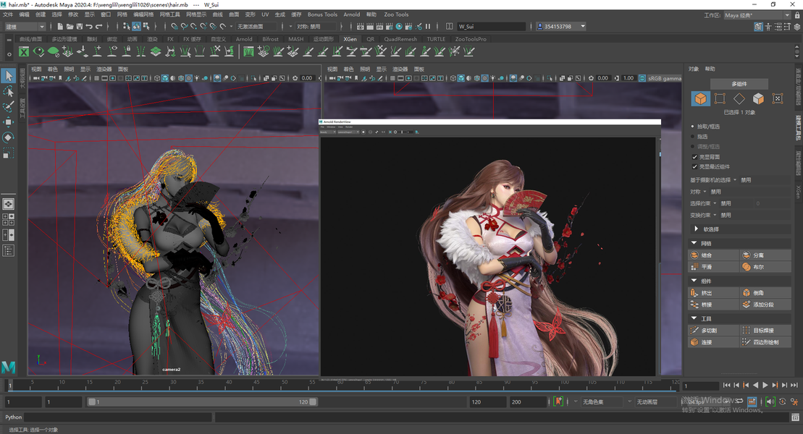Open the 选择约束 dropdown
The width and height of the screenshot is (803, 434).
point(715,203)
